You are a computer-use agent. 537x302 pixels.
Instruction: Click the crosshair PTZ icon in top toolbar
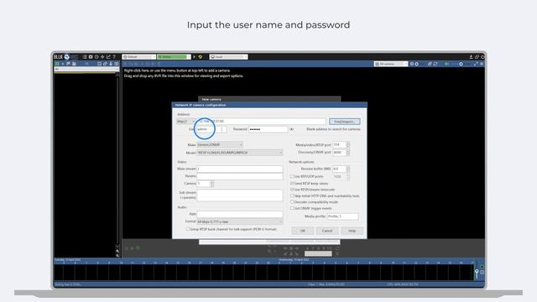102,57
